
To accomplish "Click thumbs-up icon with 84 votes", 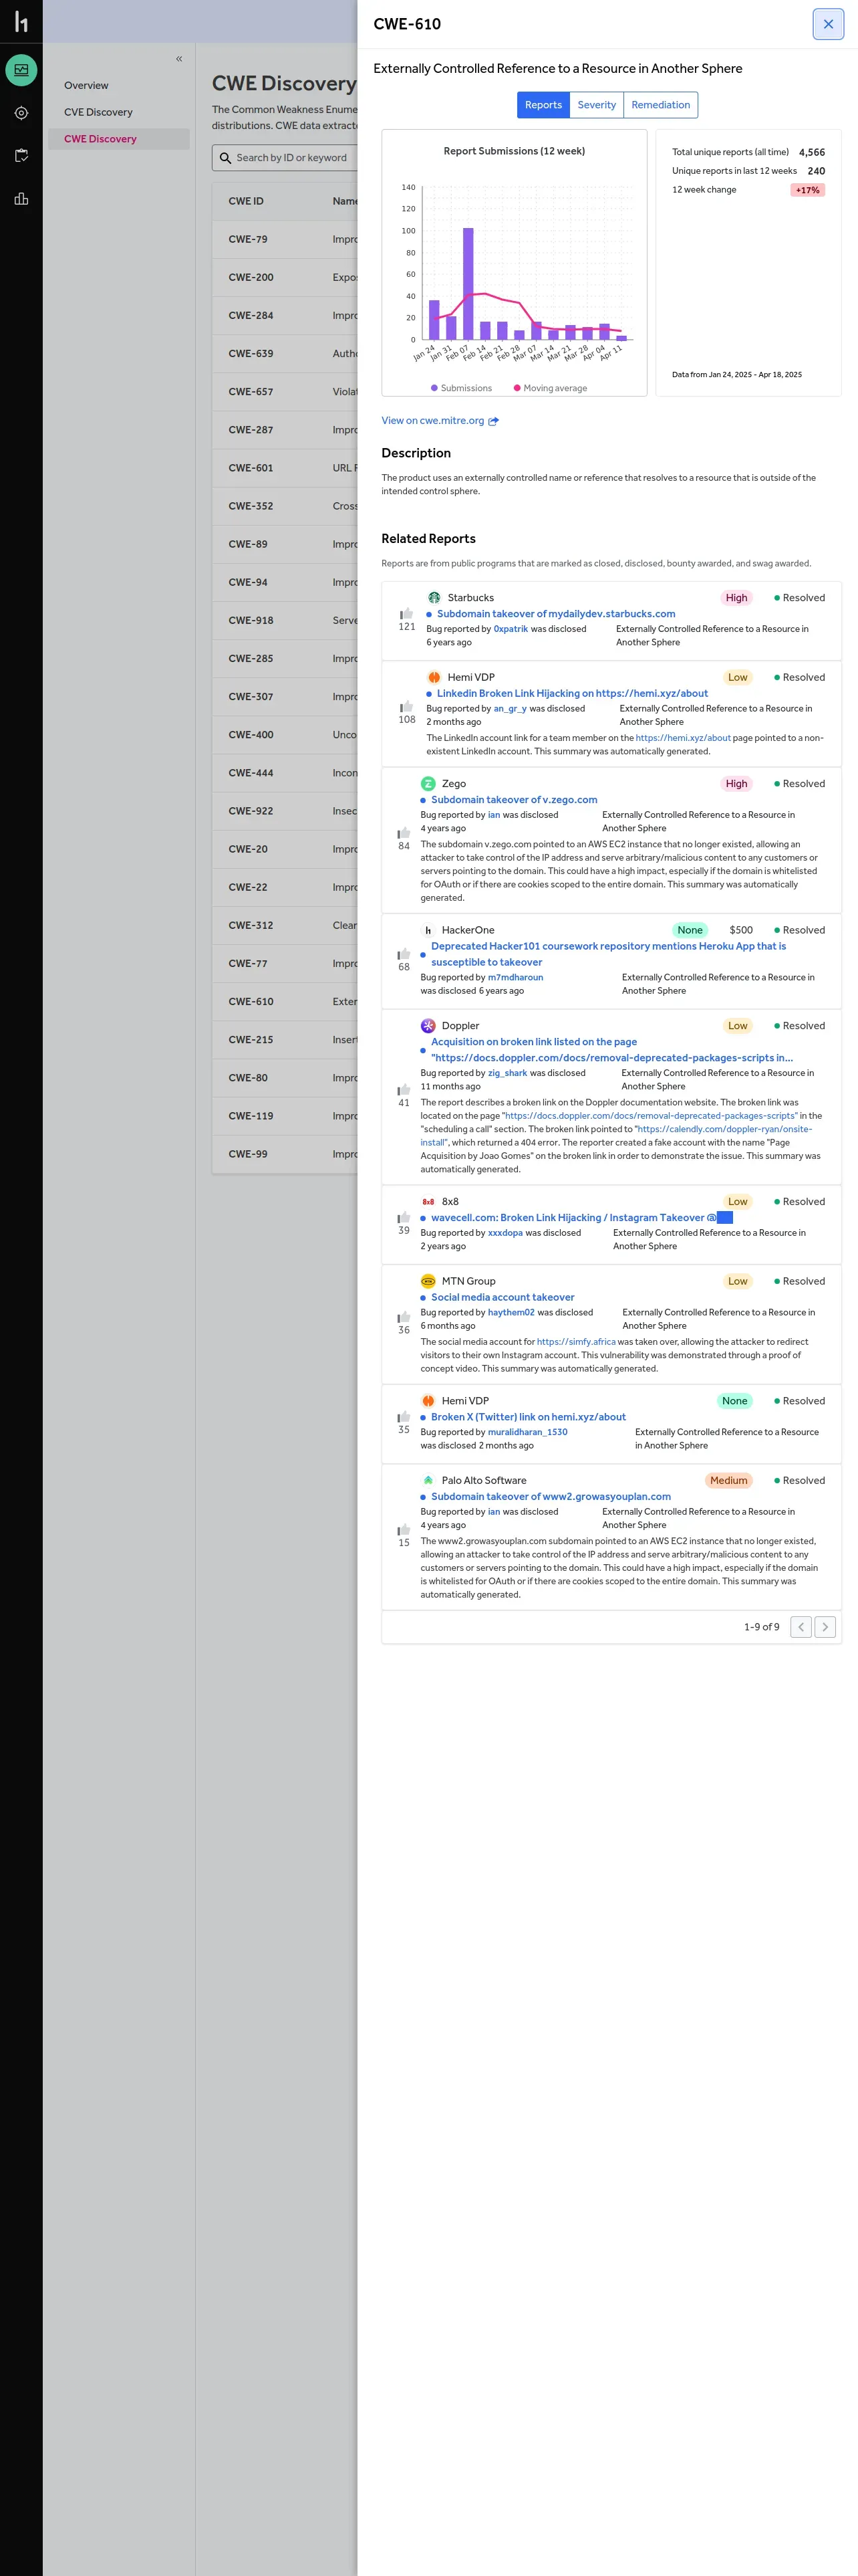I will 404,833.
